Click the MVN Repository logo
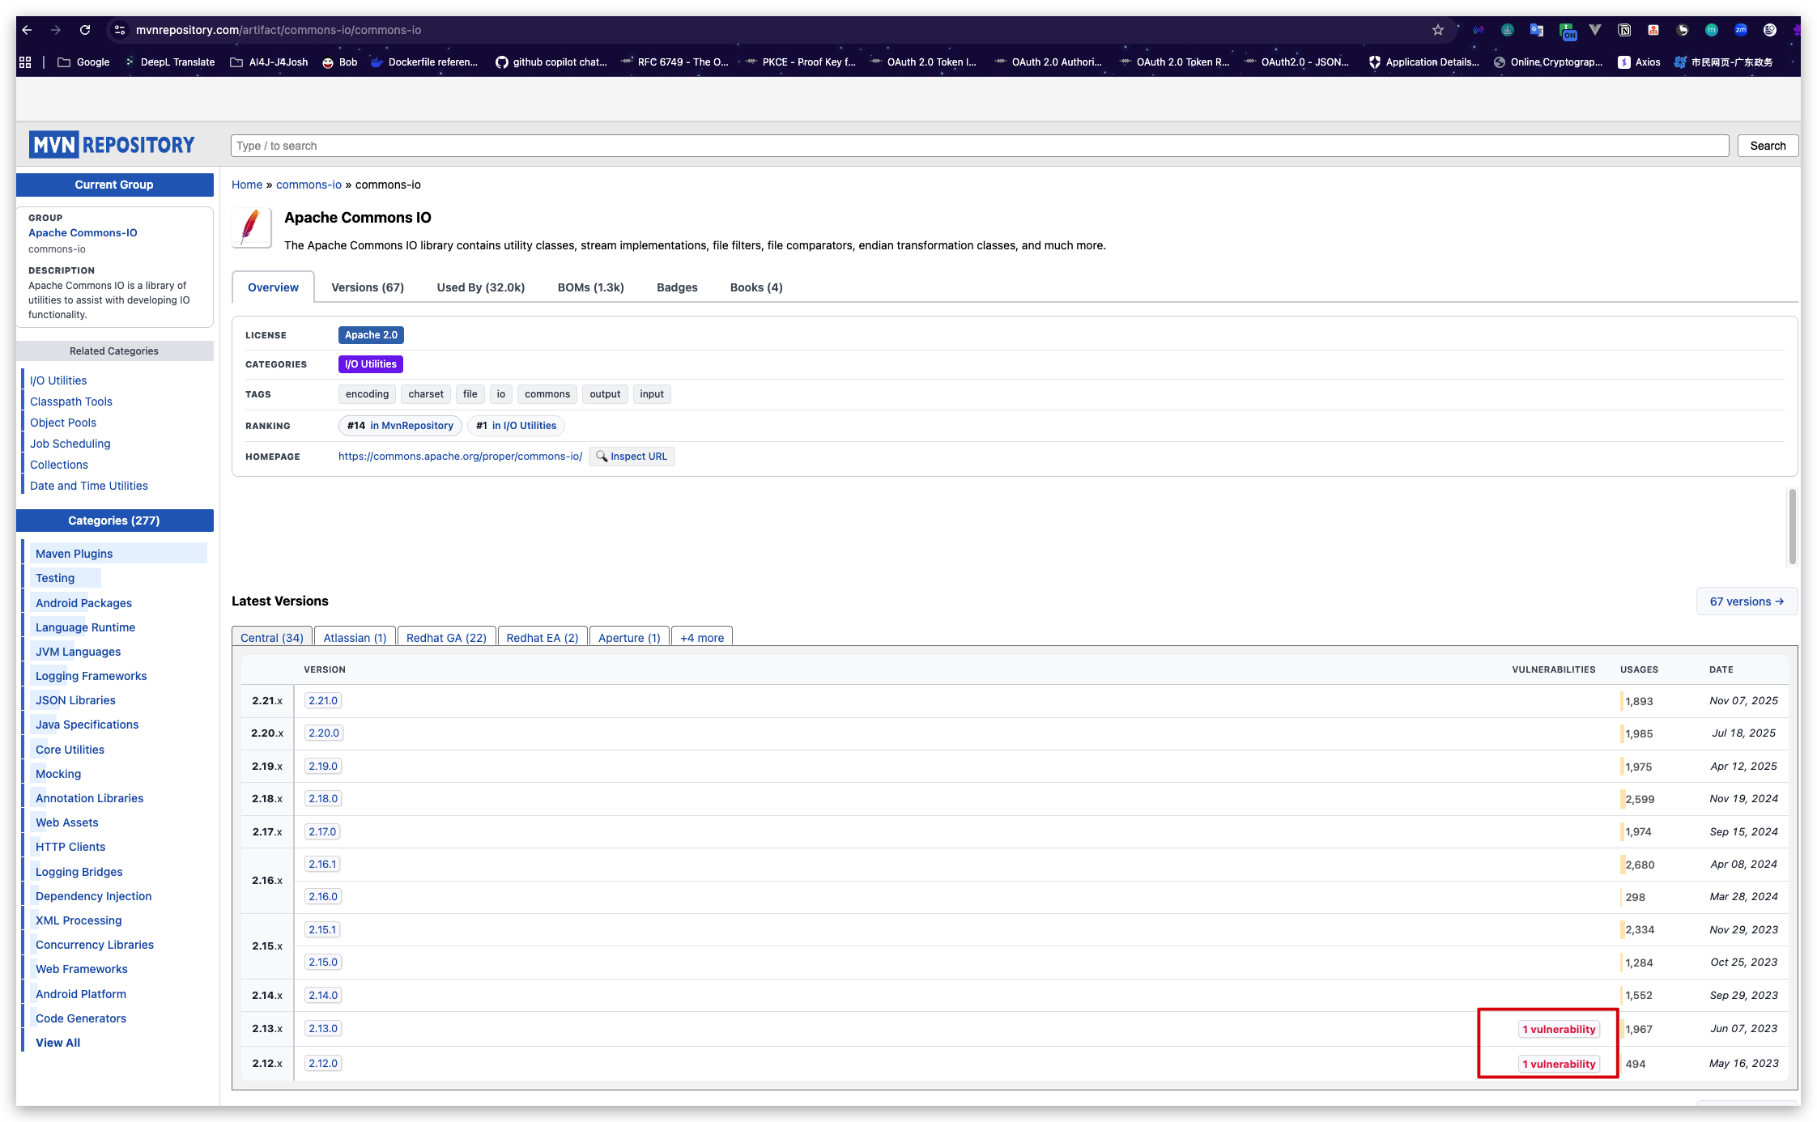1817x1122 pixels. [x=113, y=145]
